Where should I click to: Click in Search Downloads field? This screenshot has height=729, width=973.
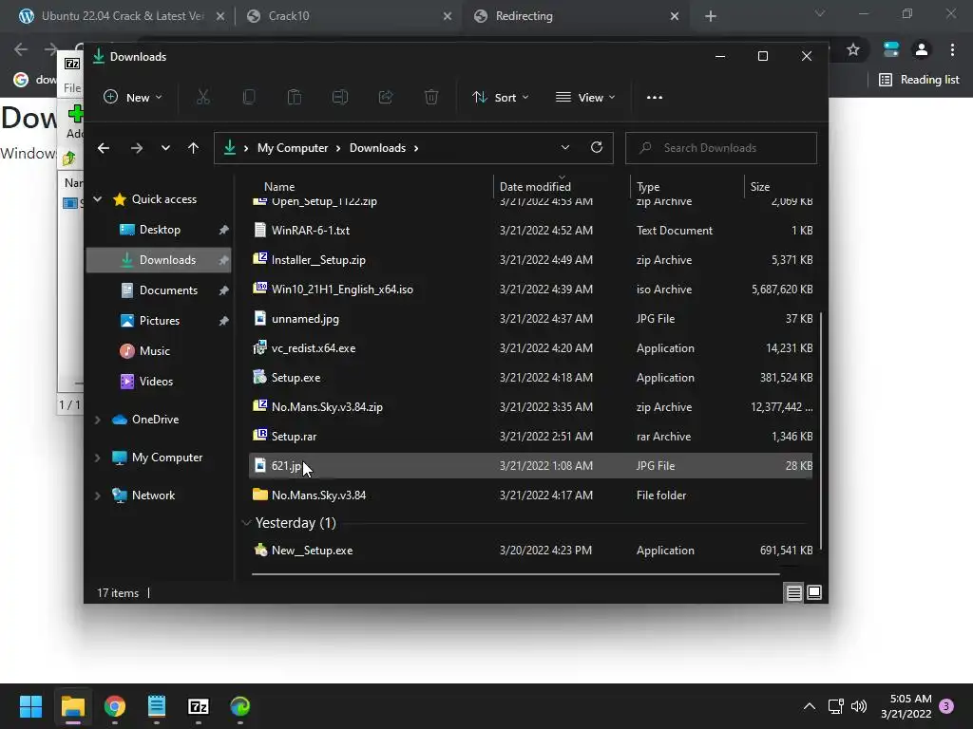coord(721,148)
